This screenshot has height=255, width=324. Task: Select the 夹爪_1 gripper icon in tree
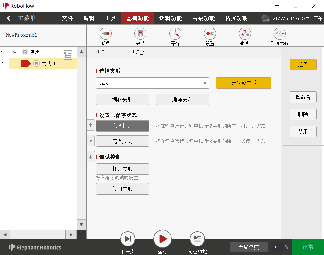click(36, 64)
